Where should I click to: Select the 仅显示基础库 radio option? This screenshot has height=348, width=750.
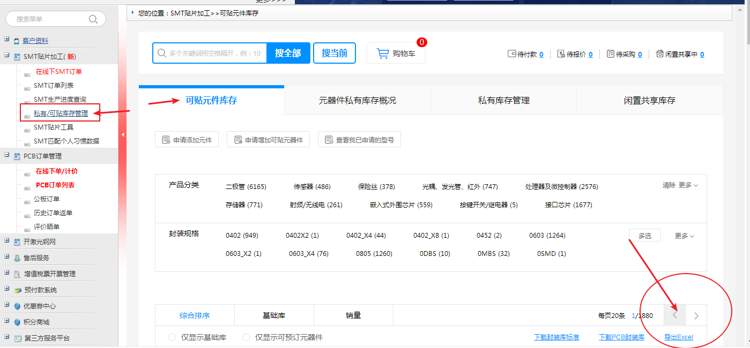172,337
